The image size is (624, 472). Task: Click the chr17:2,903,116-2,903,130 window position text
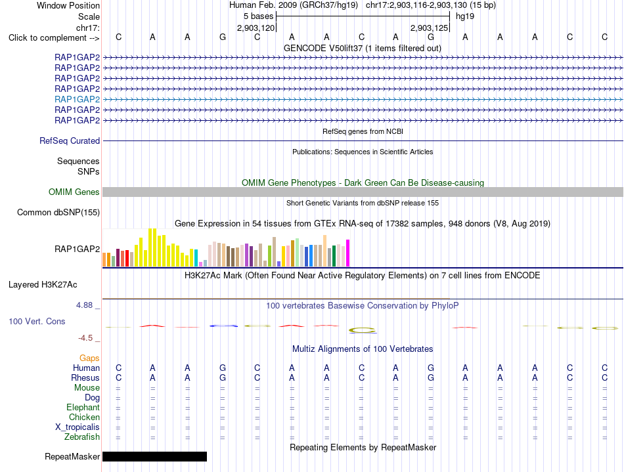click(431, 5)
